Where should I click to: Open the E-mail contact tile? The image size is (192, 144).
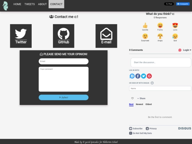[x=106, y=36]
